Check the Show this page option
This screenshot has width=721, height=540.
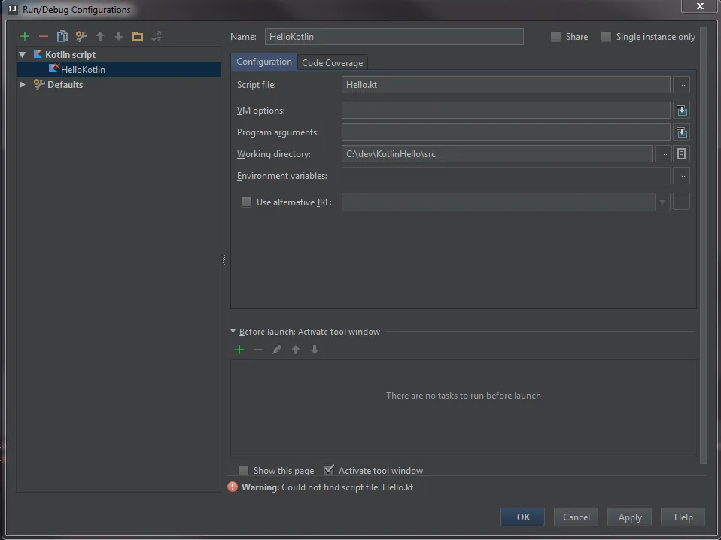click(243, 470)
